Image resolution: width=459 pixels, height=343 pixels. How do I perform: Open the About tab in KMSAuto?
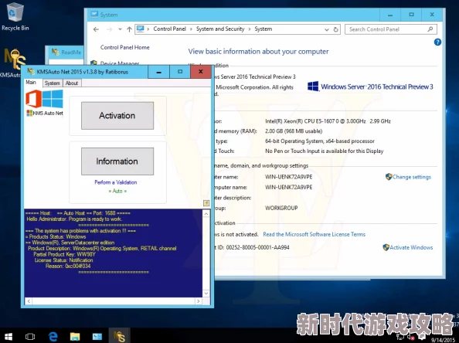pos(72,83)
